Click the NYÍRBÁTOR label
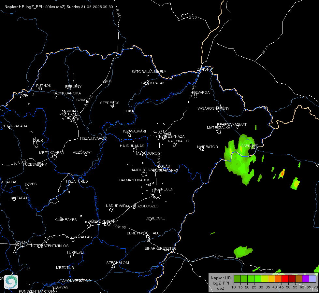Viewport: 319px width, 293px height. pos(208,147)
